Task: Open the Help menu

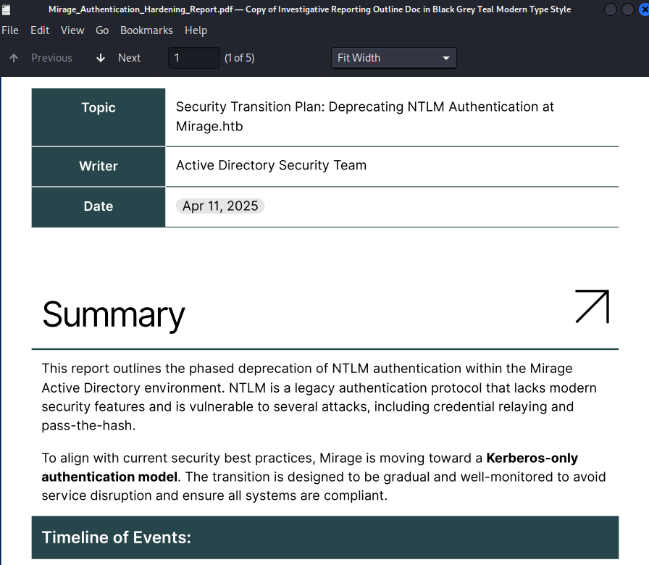Action: click(x=196, y=30)
